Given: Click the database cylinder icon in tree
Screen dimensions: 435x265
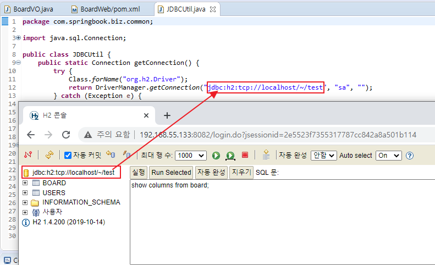Looking at the screenshot, I should coord(26,173).
